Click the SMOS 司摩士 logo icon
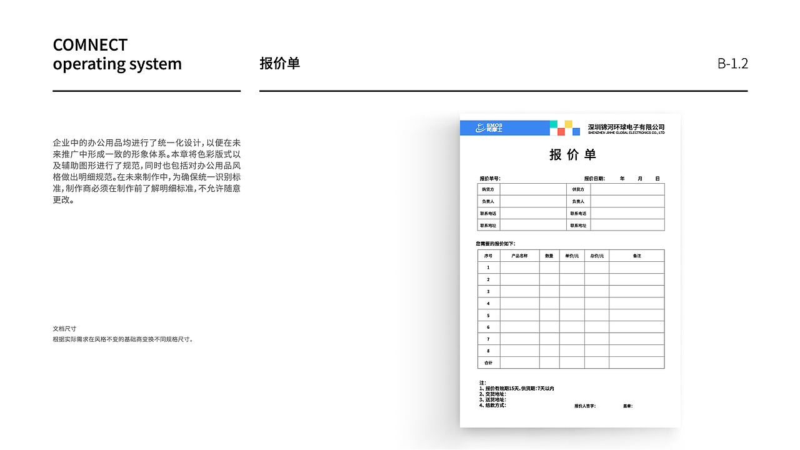Viewport: 800px width, 450px height. (x=480, y=127)
